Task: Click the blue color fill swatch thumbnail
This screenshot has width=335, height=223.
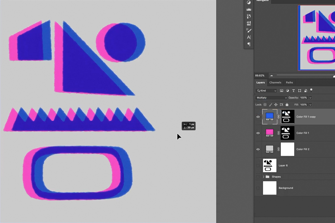Action: (x=269, y=117)
